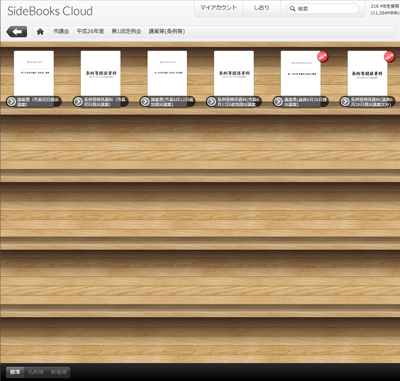Click arrow icon beside 議案書（市長初日提出議案）
The height and width of the screenshot is (381, 400).
11,102
